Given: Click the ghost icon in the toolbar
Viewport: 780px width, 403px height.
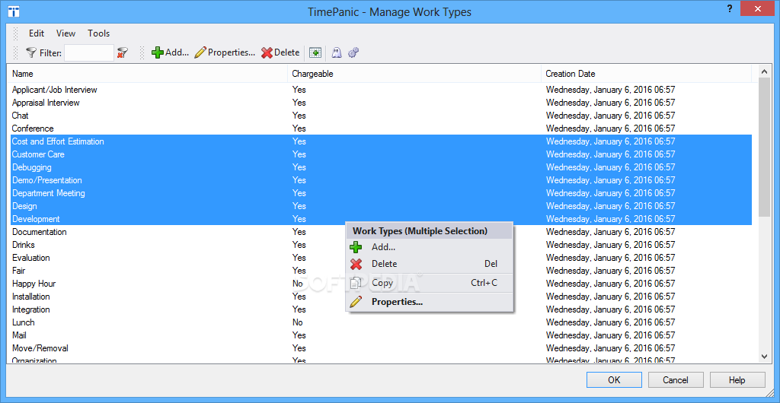Looking at the screenshot, I should 337,52.
